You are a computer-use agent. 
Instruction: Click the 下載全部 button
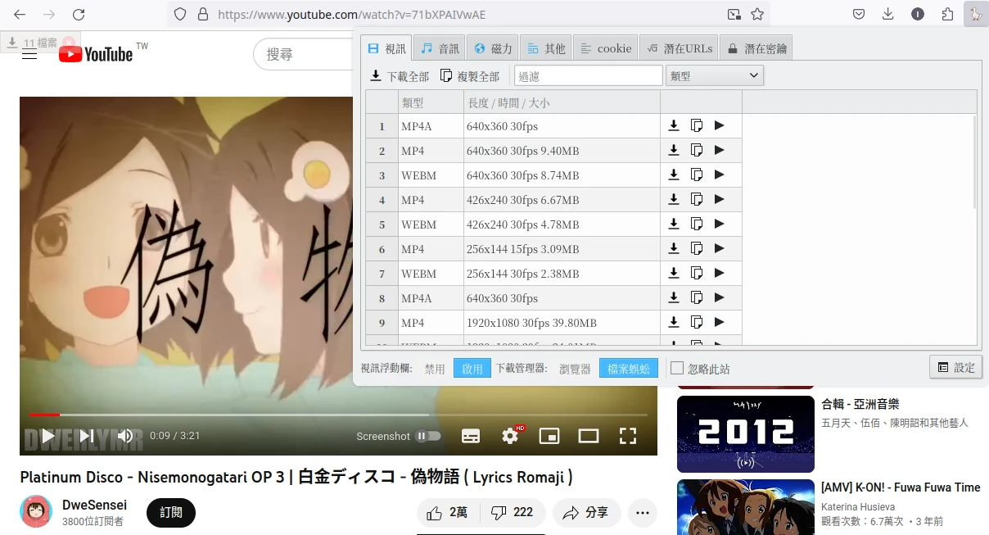tap(400, 75)
